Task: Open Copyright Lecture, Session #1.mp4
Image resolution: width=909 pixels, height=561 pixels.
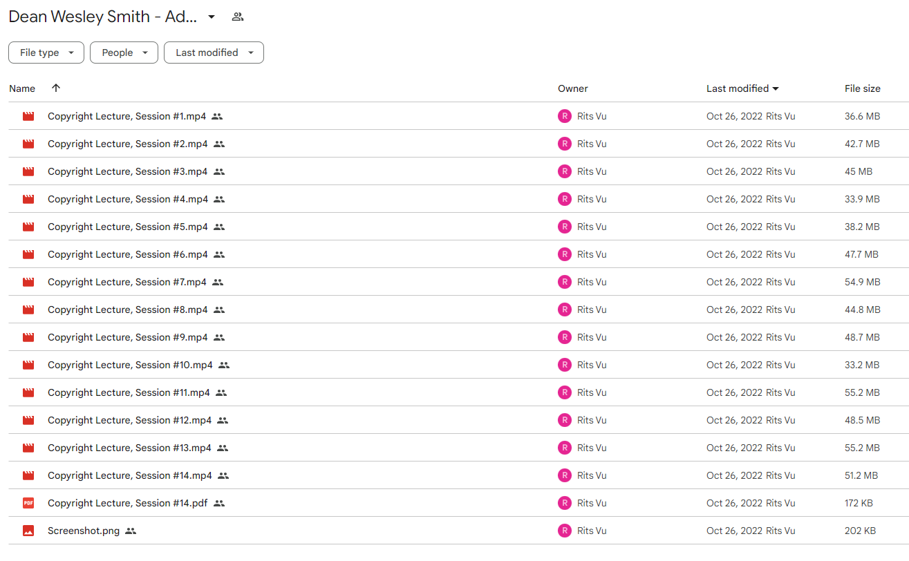Action: point(126,116)
